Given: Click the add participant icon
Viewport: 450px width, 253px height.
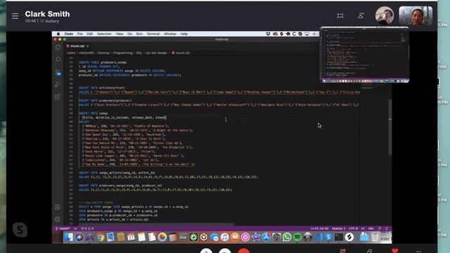Looking at the screenshot, I should click(x=361, y=15).
